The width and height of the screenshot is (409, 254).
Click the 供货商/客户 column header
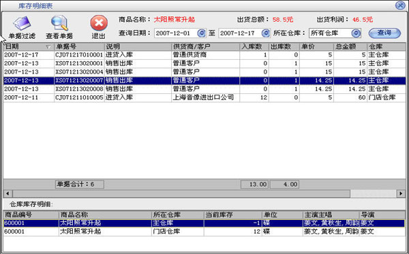click(x=205, y=46)
